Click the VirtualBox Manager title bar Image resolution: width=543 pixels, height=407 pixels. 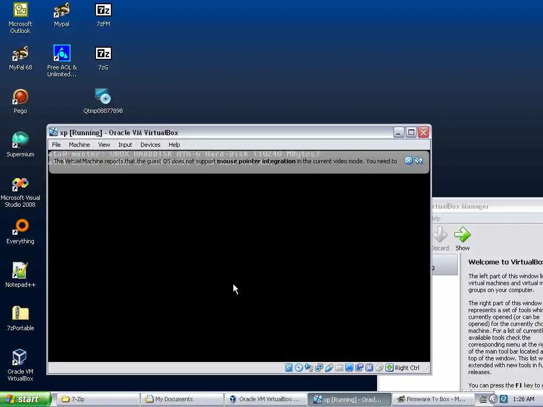[x=487, y=206]
